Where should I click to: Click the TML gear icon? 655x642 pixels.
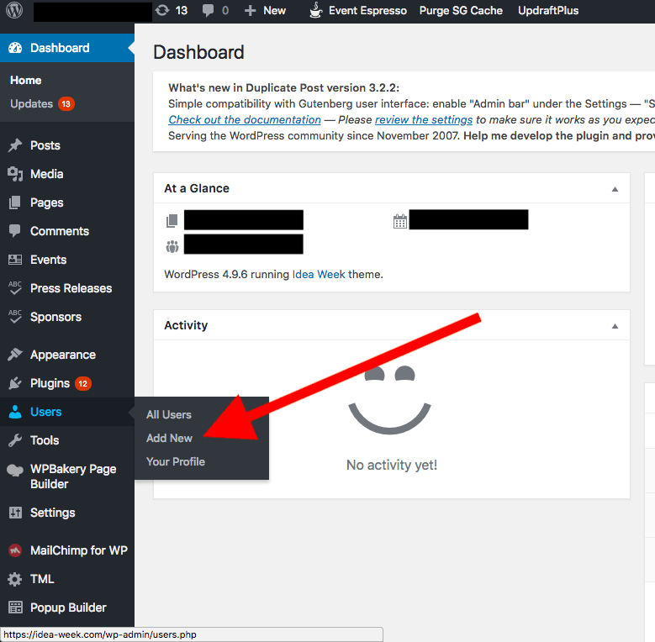tap(15, 579)
